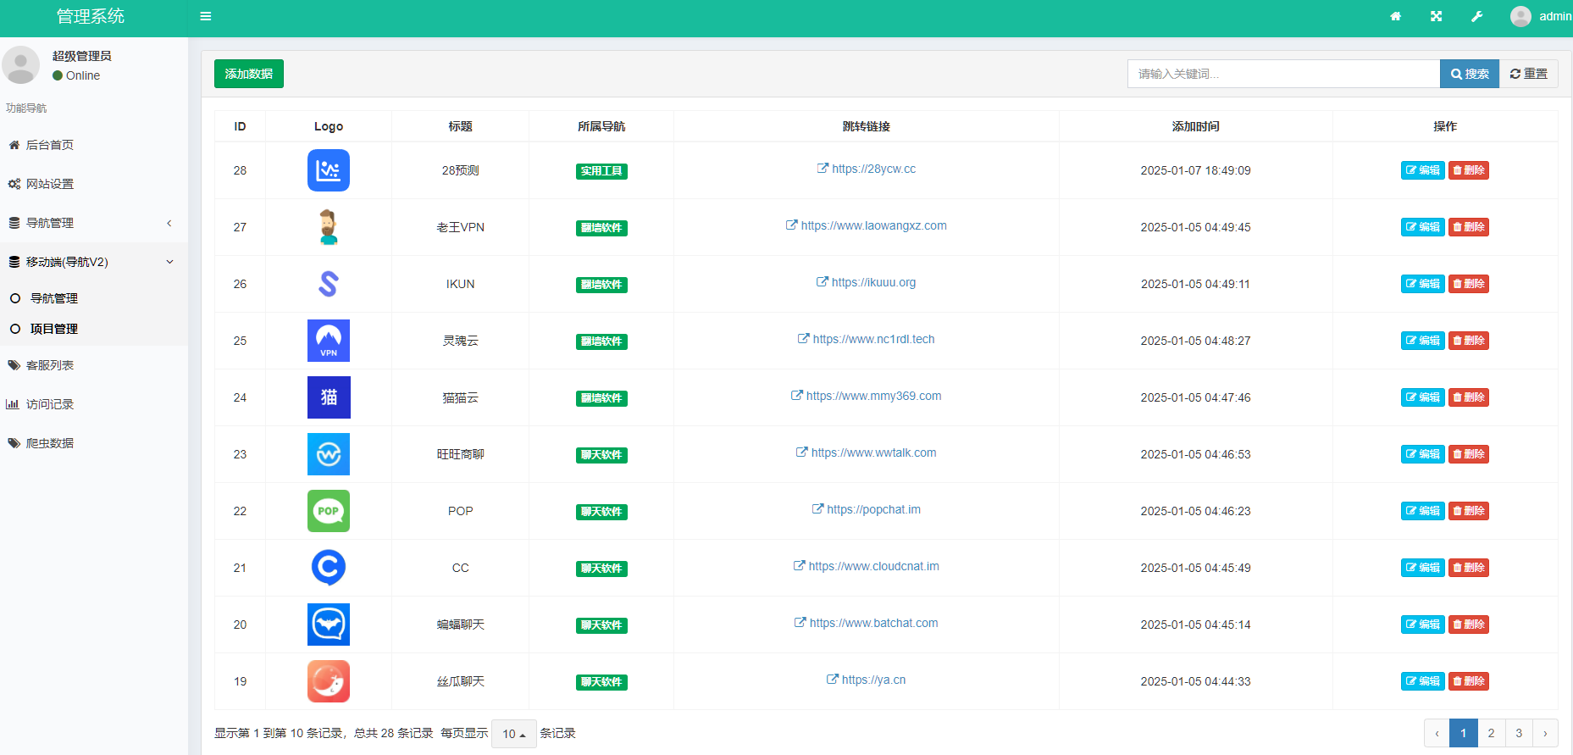Open the wrench settings icon
The height and width of the screenshot is (755, 1573).
pyautogui.click(x=1476, y=16)
